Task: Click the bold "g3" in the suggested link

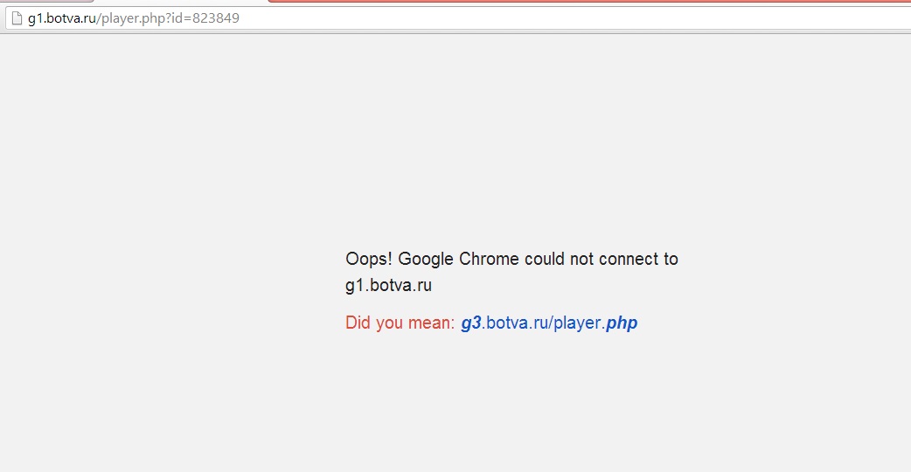Action: coord(471,323)
